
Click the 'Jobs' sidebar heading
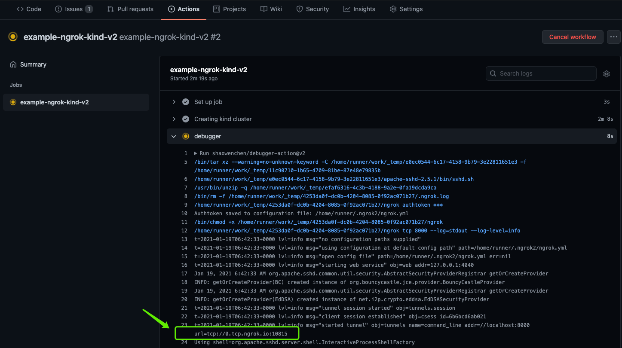[16, 85]
